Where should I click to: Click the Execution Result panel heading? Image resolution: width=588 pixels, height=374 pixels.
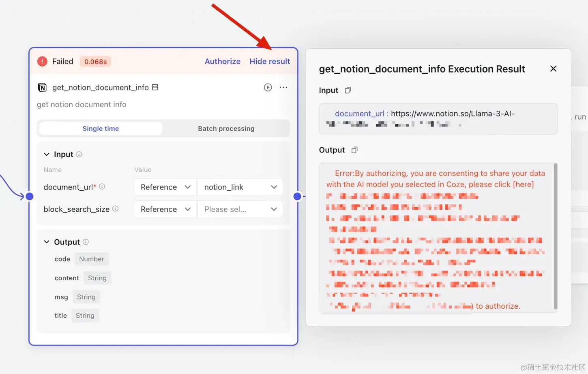click(x=422, y=69)
